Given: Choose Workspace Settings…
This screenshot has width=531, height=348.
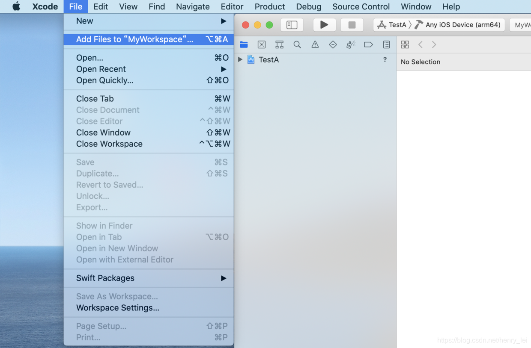Looking at the screenshot, I should (x=149, y=308).
